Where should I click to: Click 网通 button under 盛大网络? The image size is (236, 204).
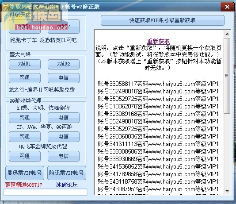(x=25, y=78)
